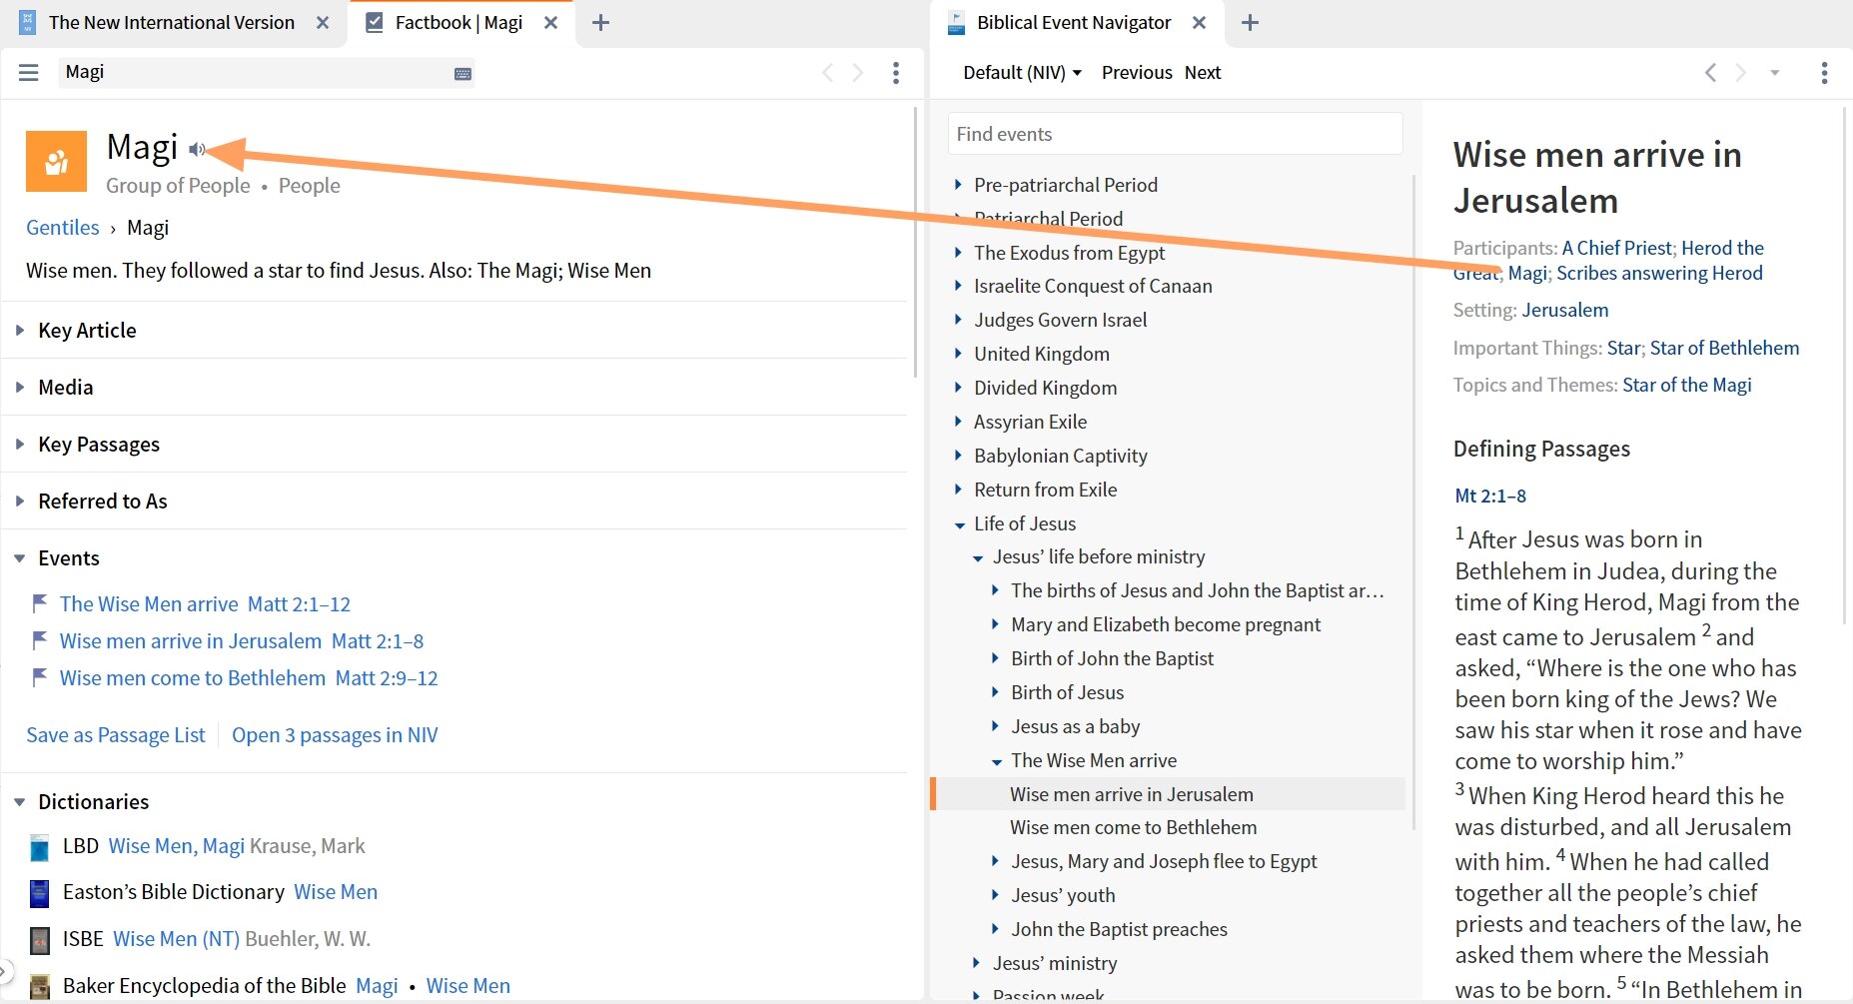Viewport: 1853px width, 1004px height.
Task: Open the Factbook hamburger menu
Action: tap(28, 72)
